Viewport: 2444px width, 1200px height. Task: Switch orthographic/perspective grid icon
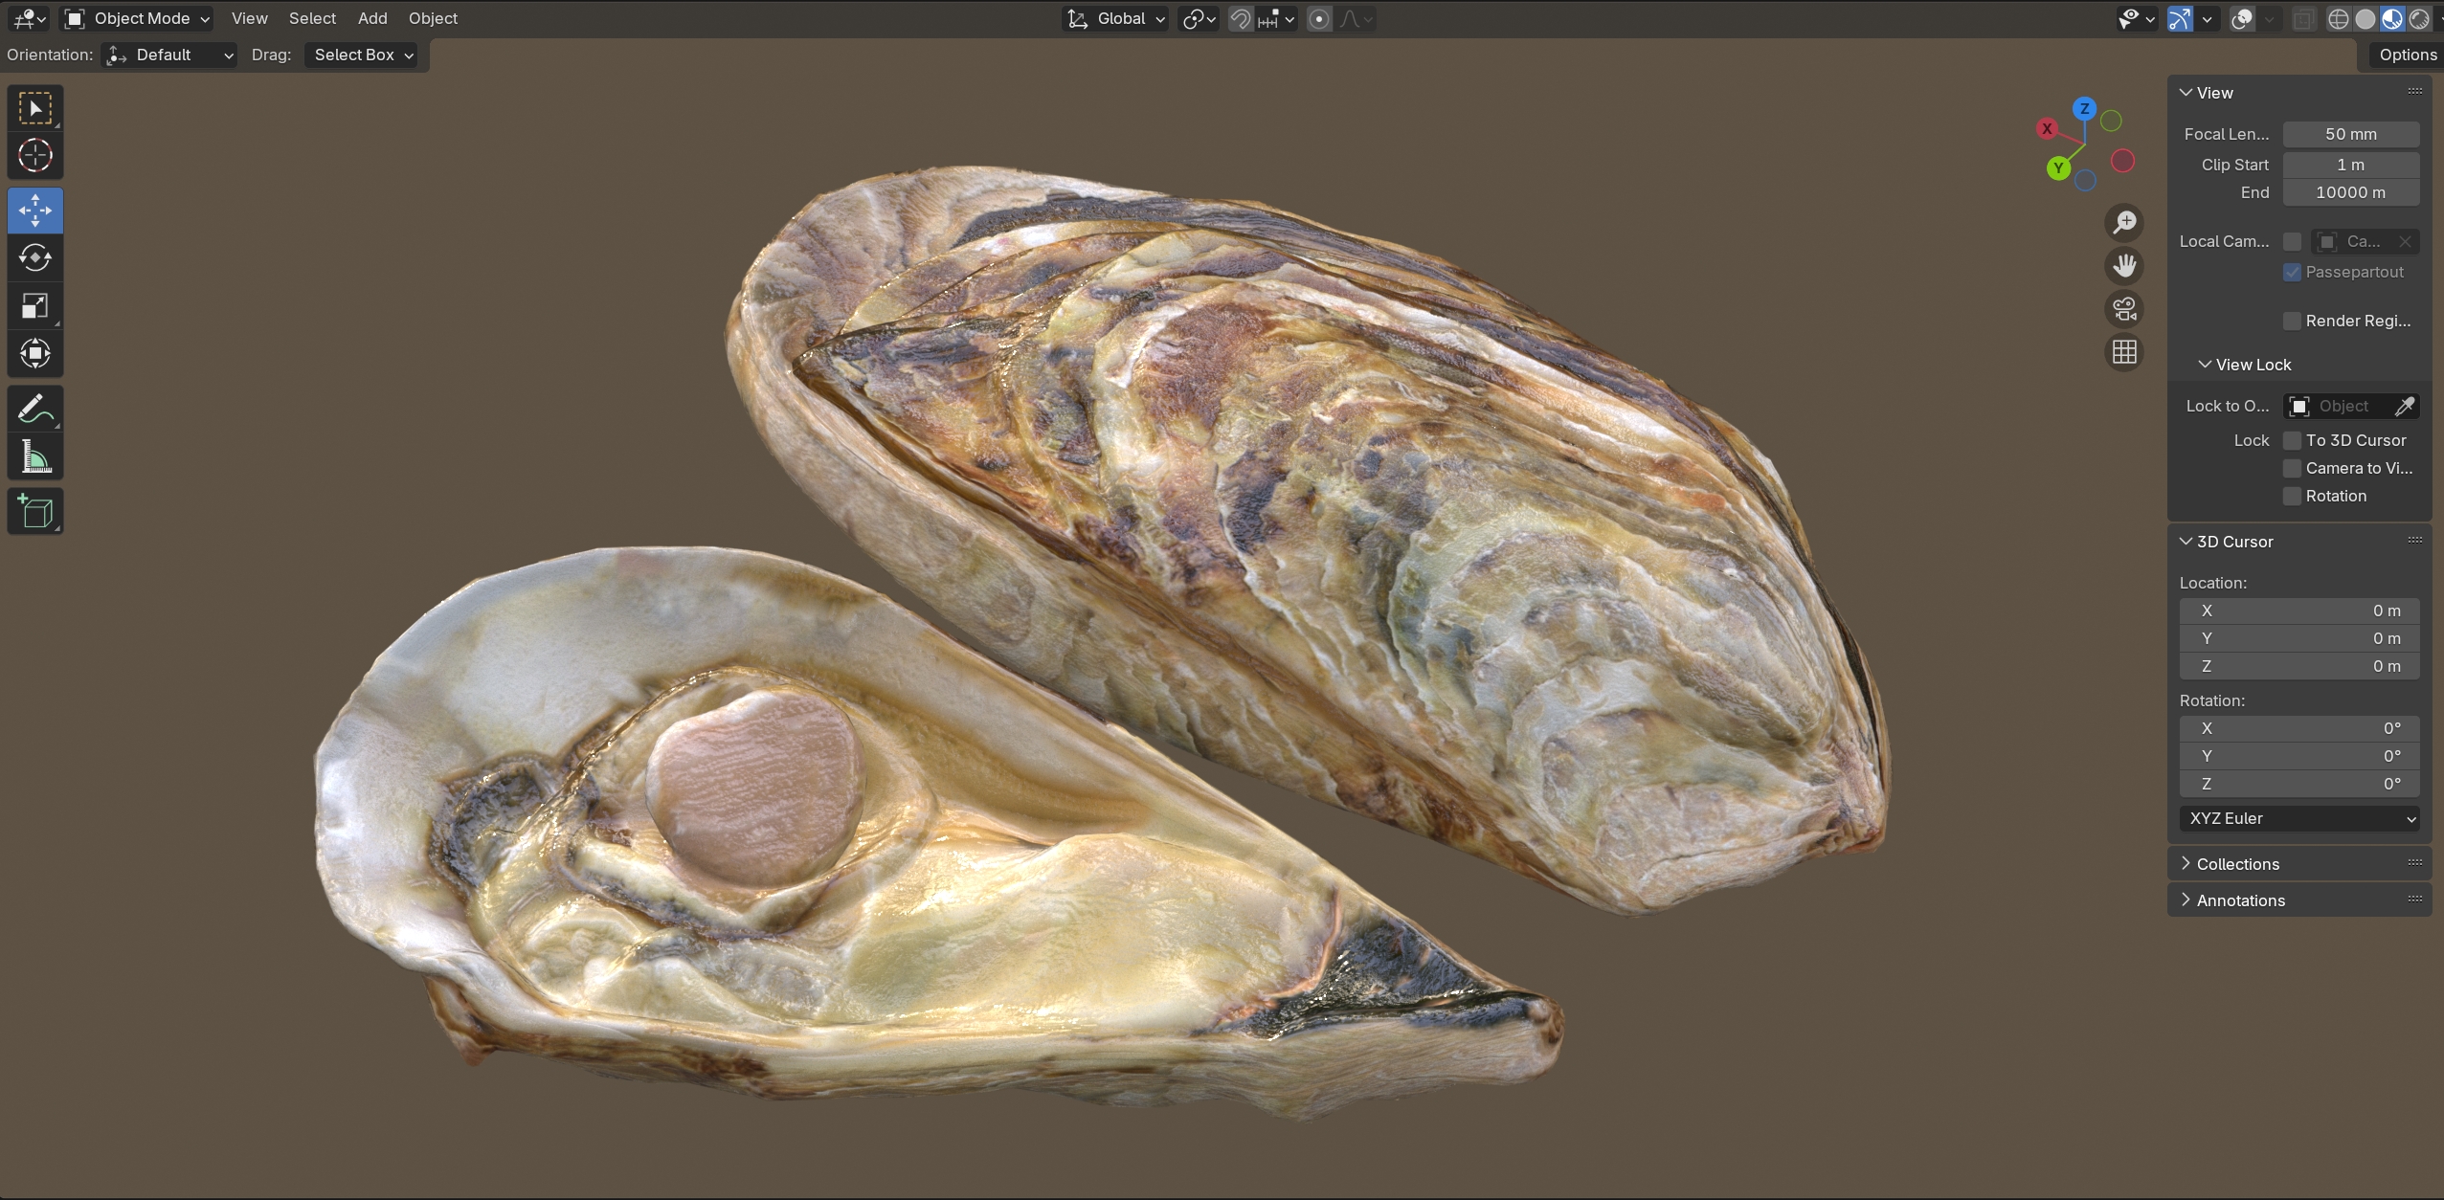[2124, 352]
